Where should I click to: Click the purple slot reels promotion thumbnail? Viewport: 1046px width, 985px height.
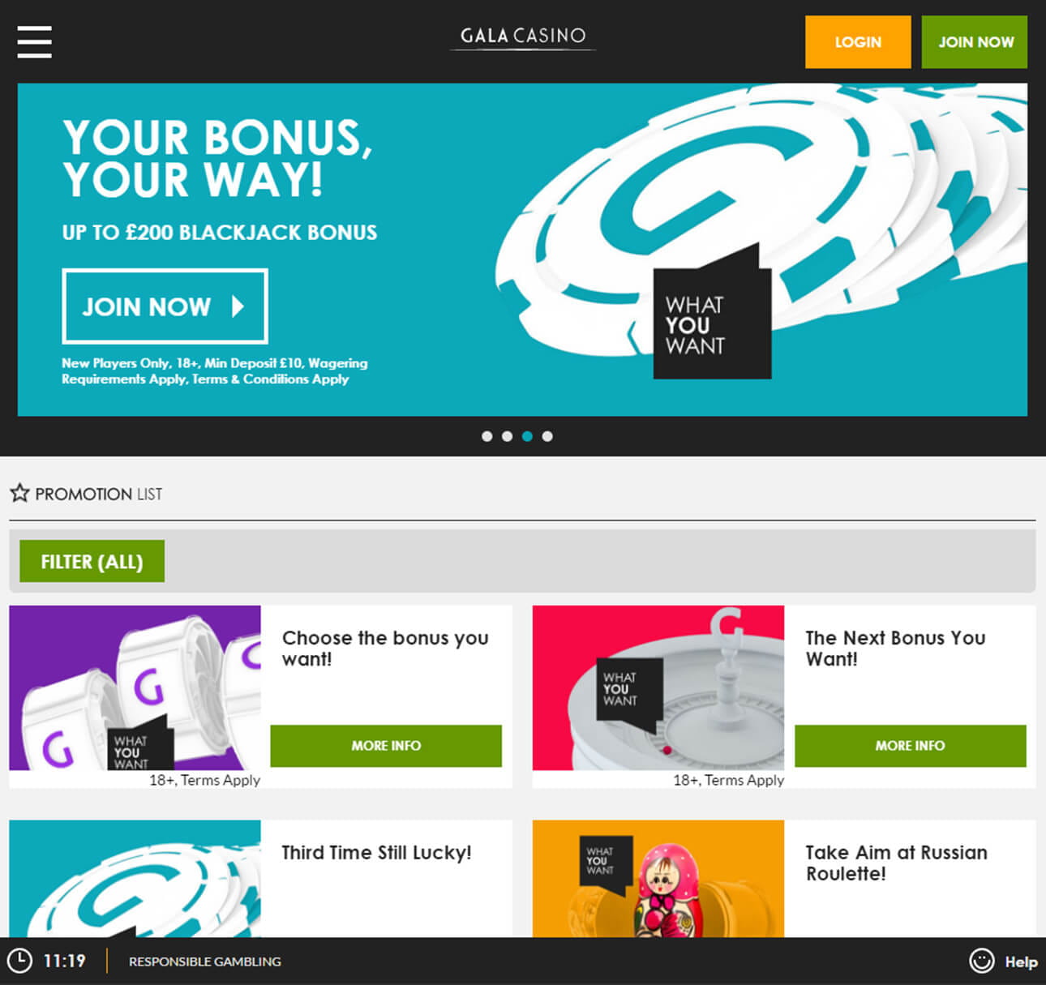[135, 687]
